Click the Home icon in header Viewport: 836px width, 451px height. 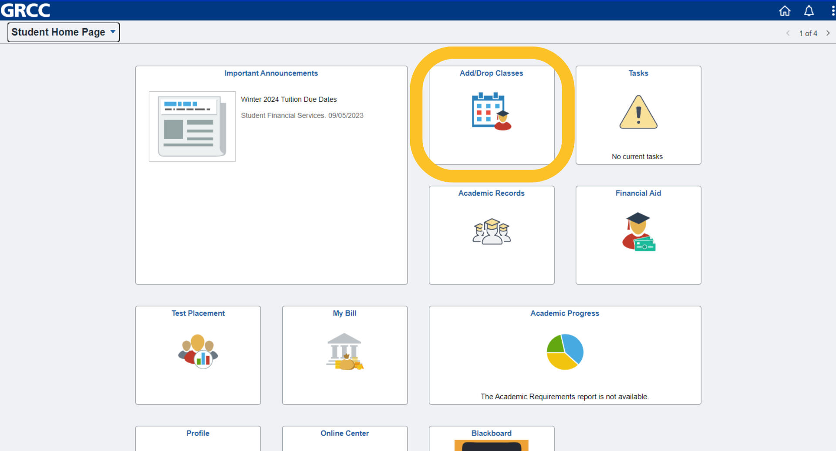click(x=784, y=11)
